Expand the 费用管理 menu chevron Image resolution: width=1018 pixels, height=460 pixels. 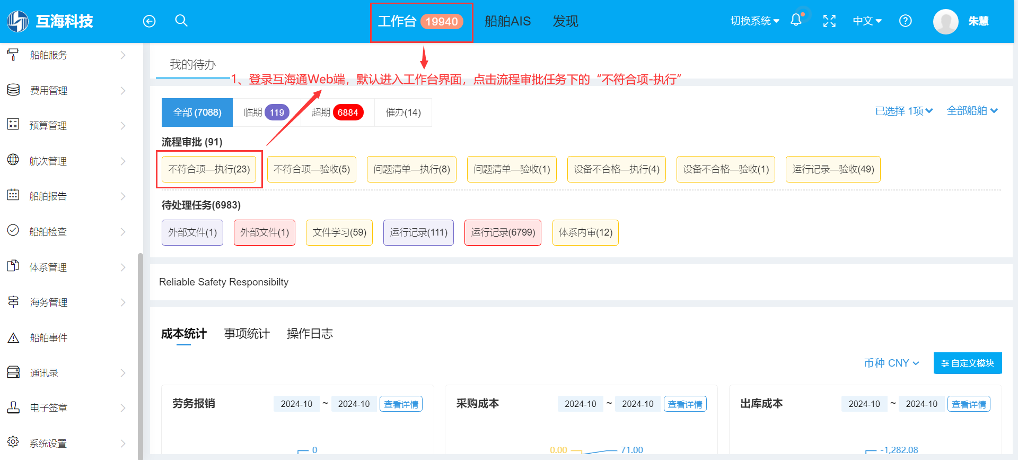pyautogui.click(x=123, y=91)
